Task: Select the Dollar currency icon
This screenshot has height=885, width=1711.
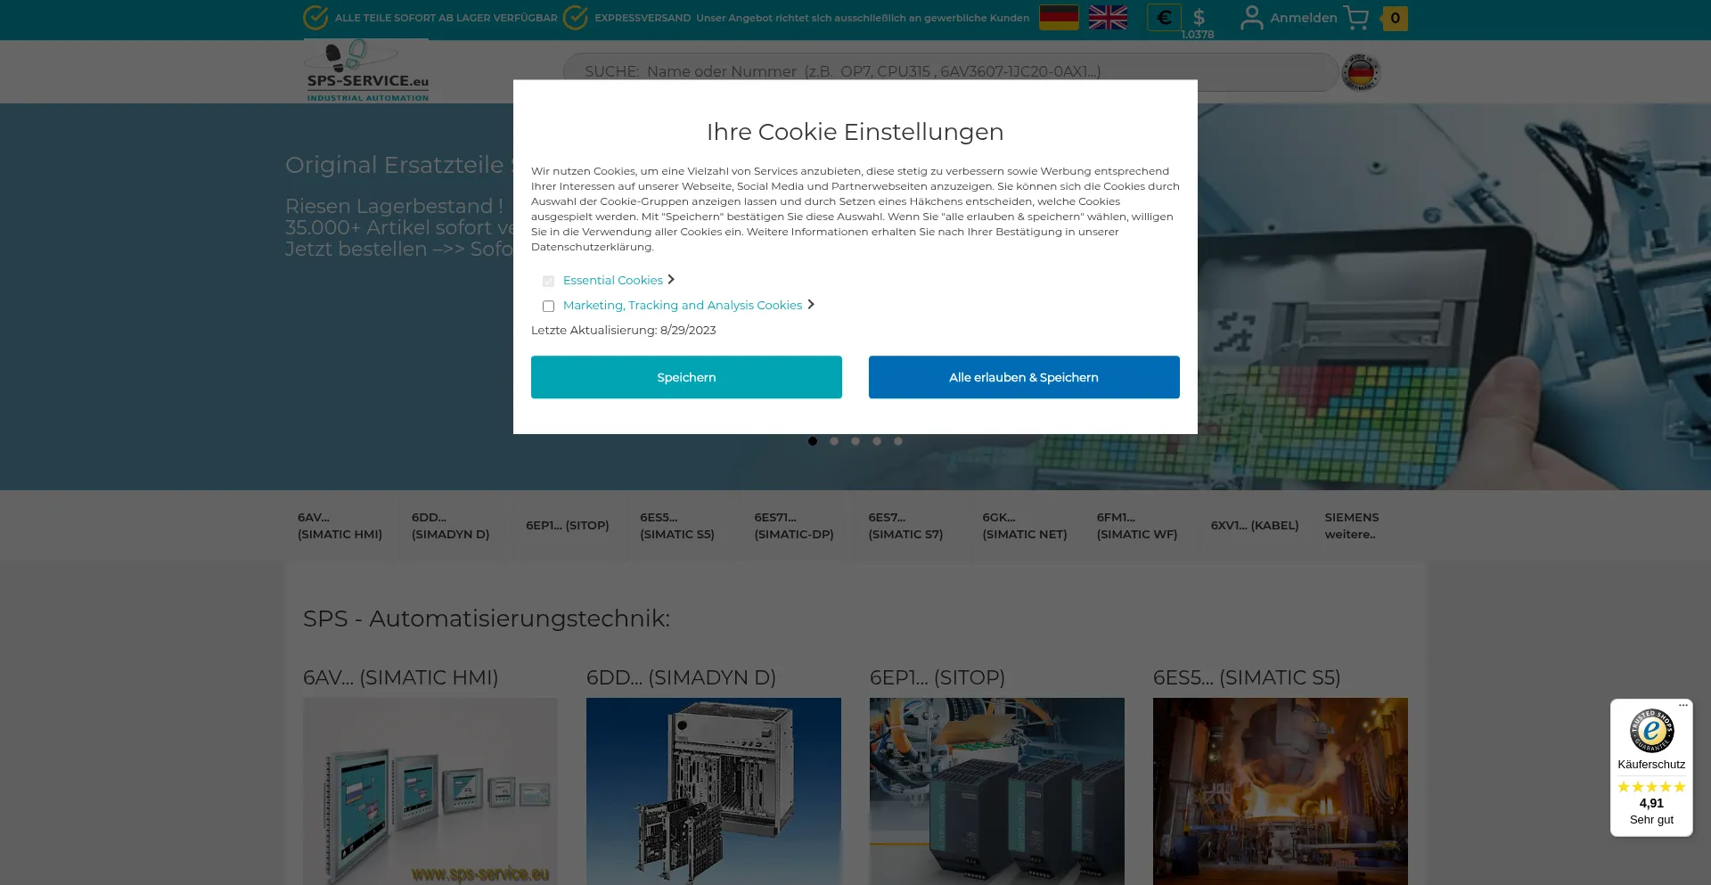Action: click(x=1199, y=18)
